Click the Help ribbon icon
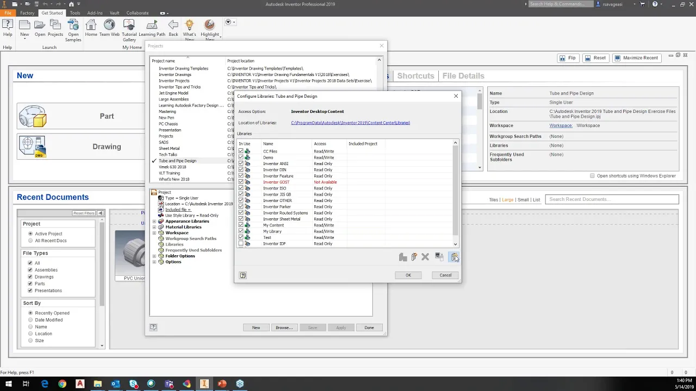The width and height of the screenshot is (696, 391). pyautogui.click(x=8, y=26)
